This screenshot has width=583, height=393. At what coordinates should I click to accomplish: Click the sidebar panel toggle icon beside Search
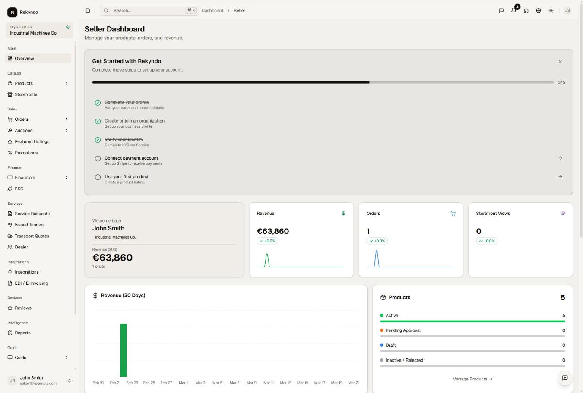pyautogui.click(x=88, y=10)
